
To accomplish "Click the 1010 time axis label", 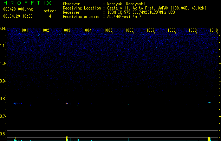I will coord(214,30).
